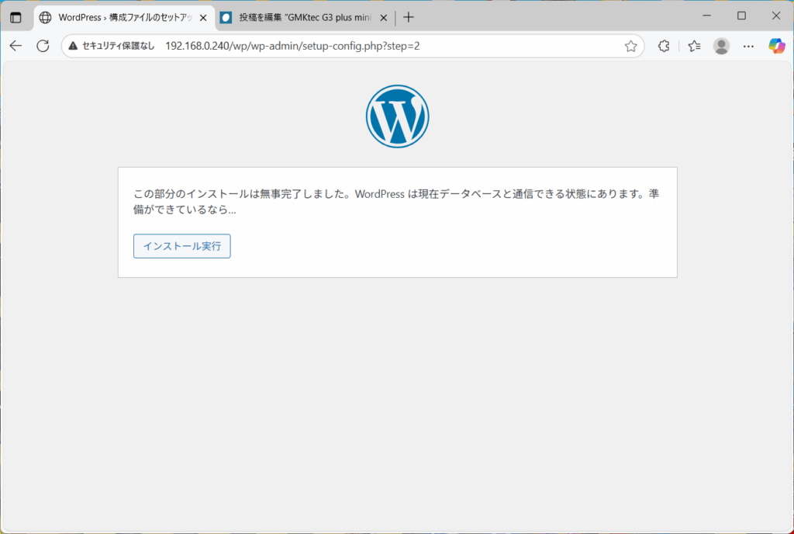Minimize the browser window
Image resolution: width=794 pixels, height=534 pixels.
pyautogui.click(x=706, y=16)
